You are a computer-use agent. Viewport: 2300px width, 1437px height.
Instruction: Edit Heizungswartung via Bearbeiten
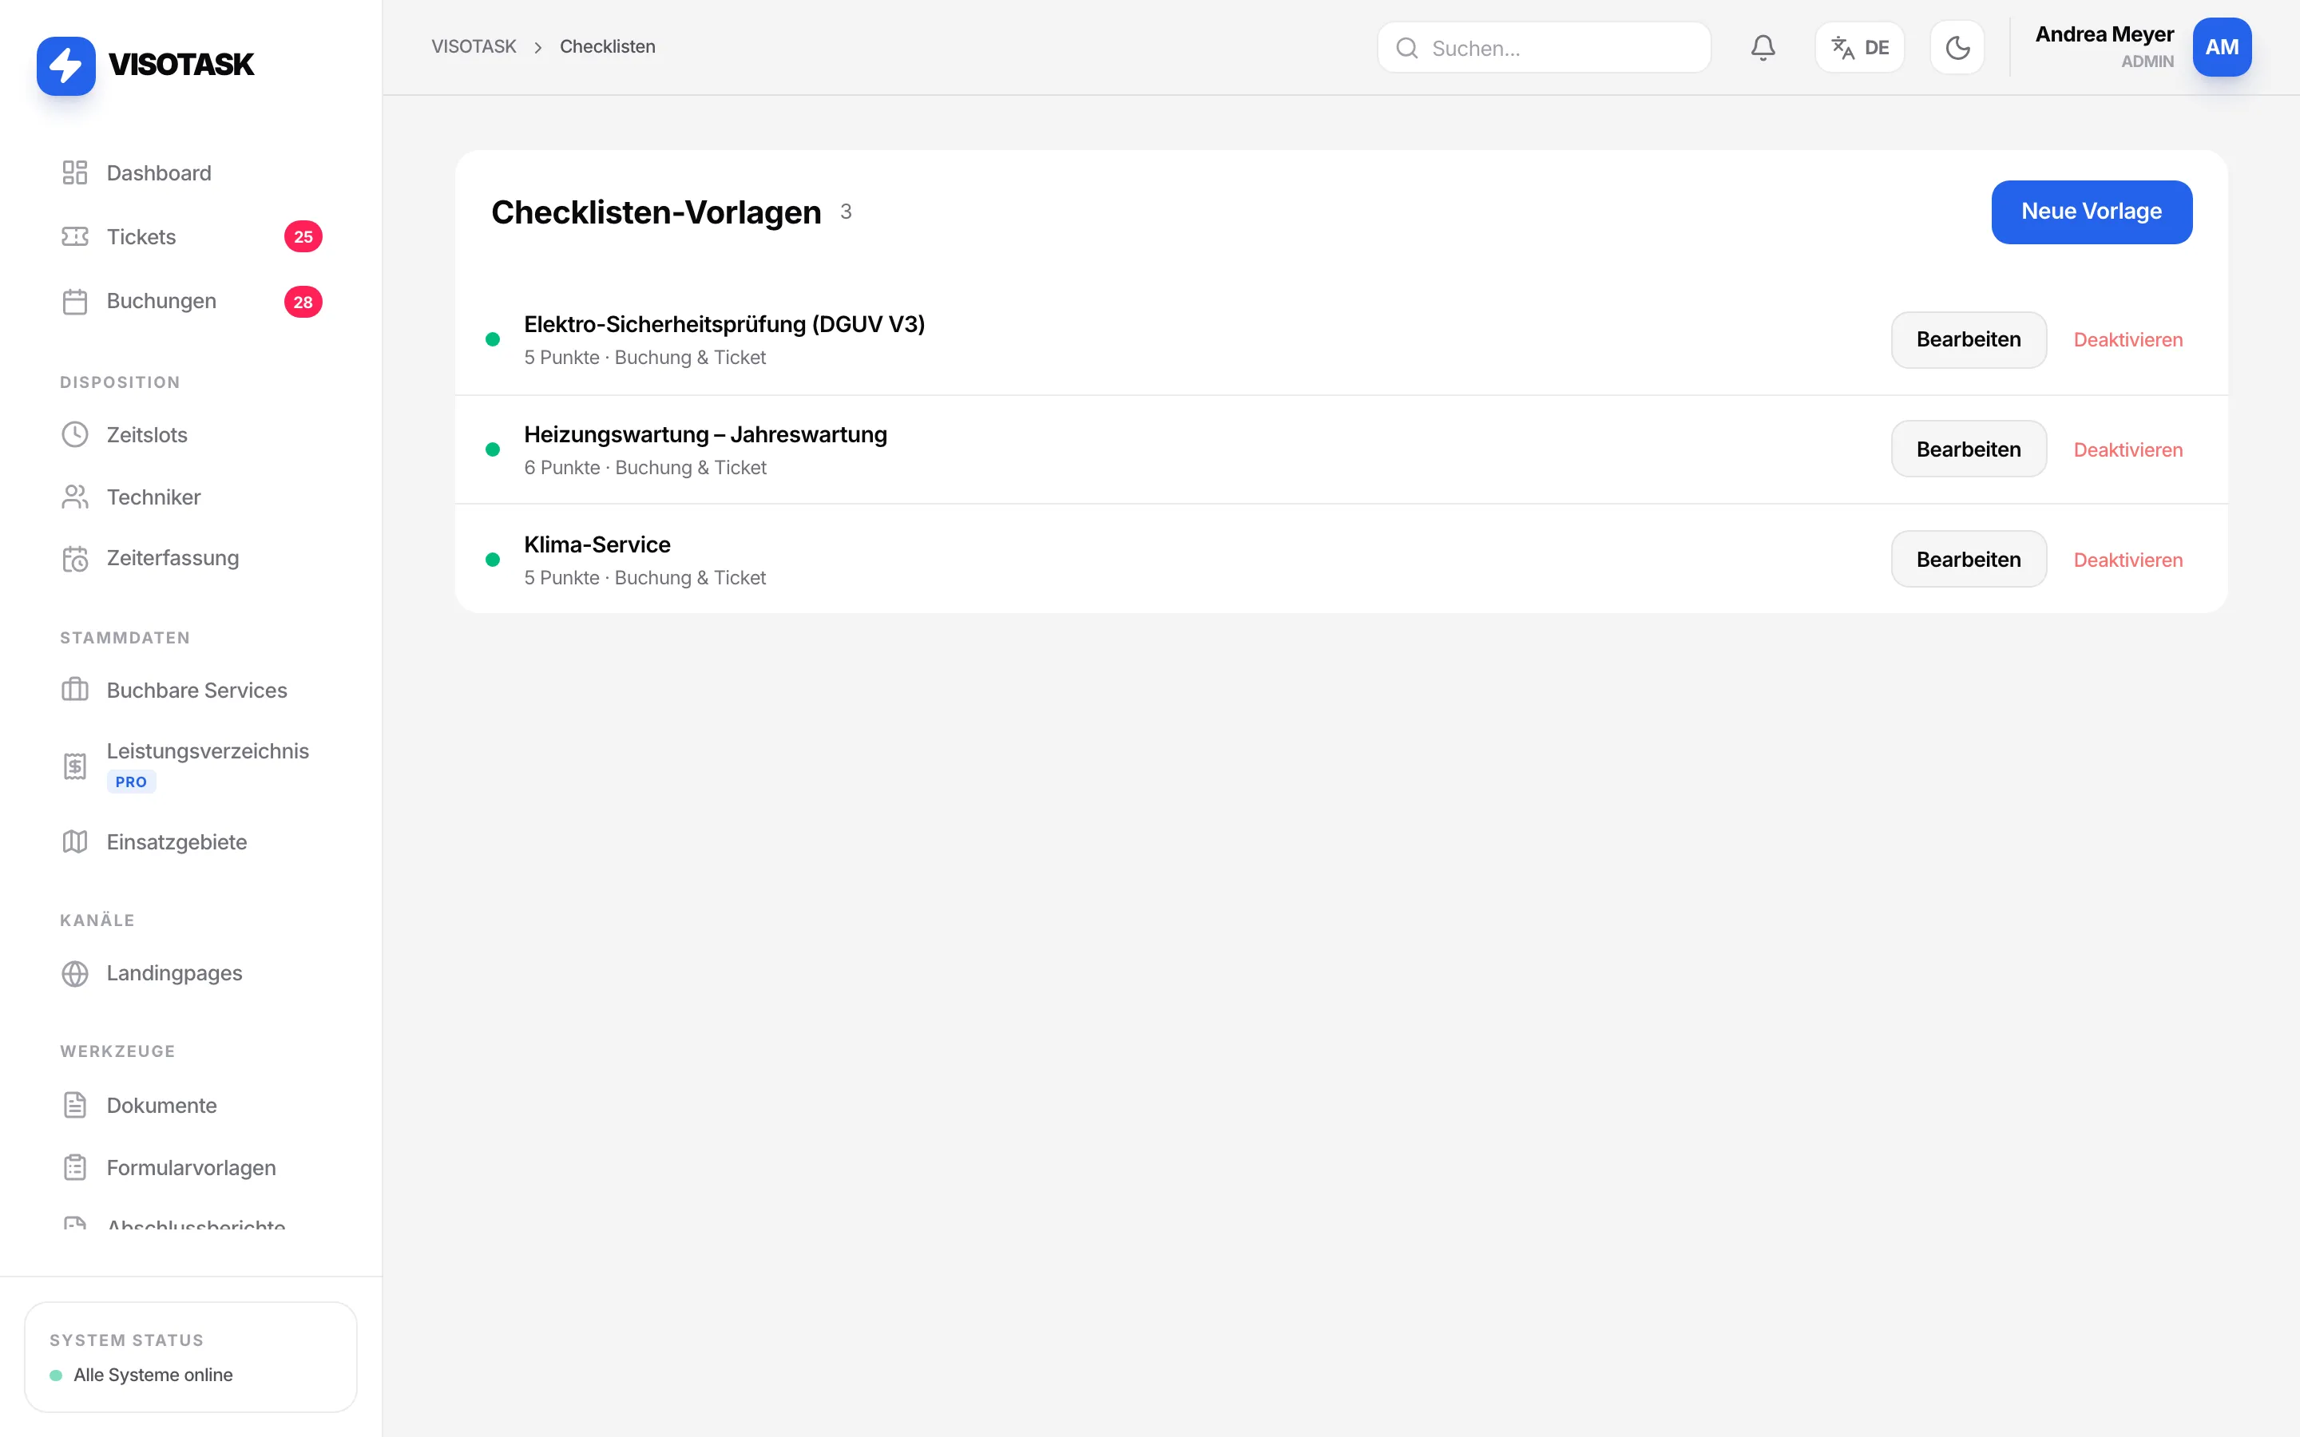point(1969,449)
